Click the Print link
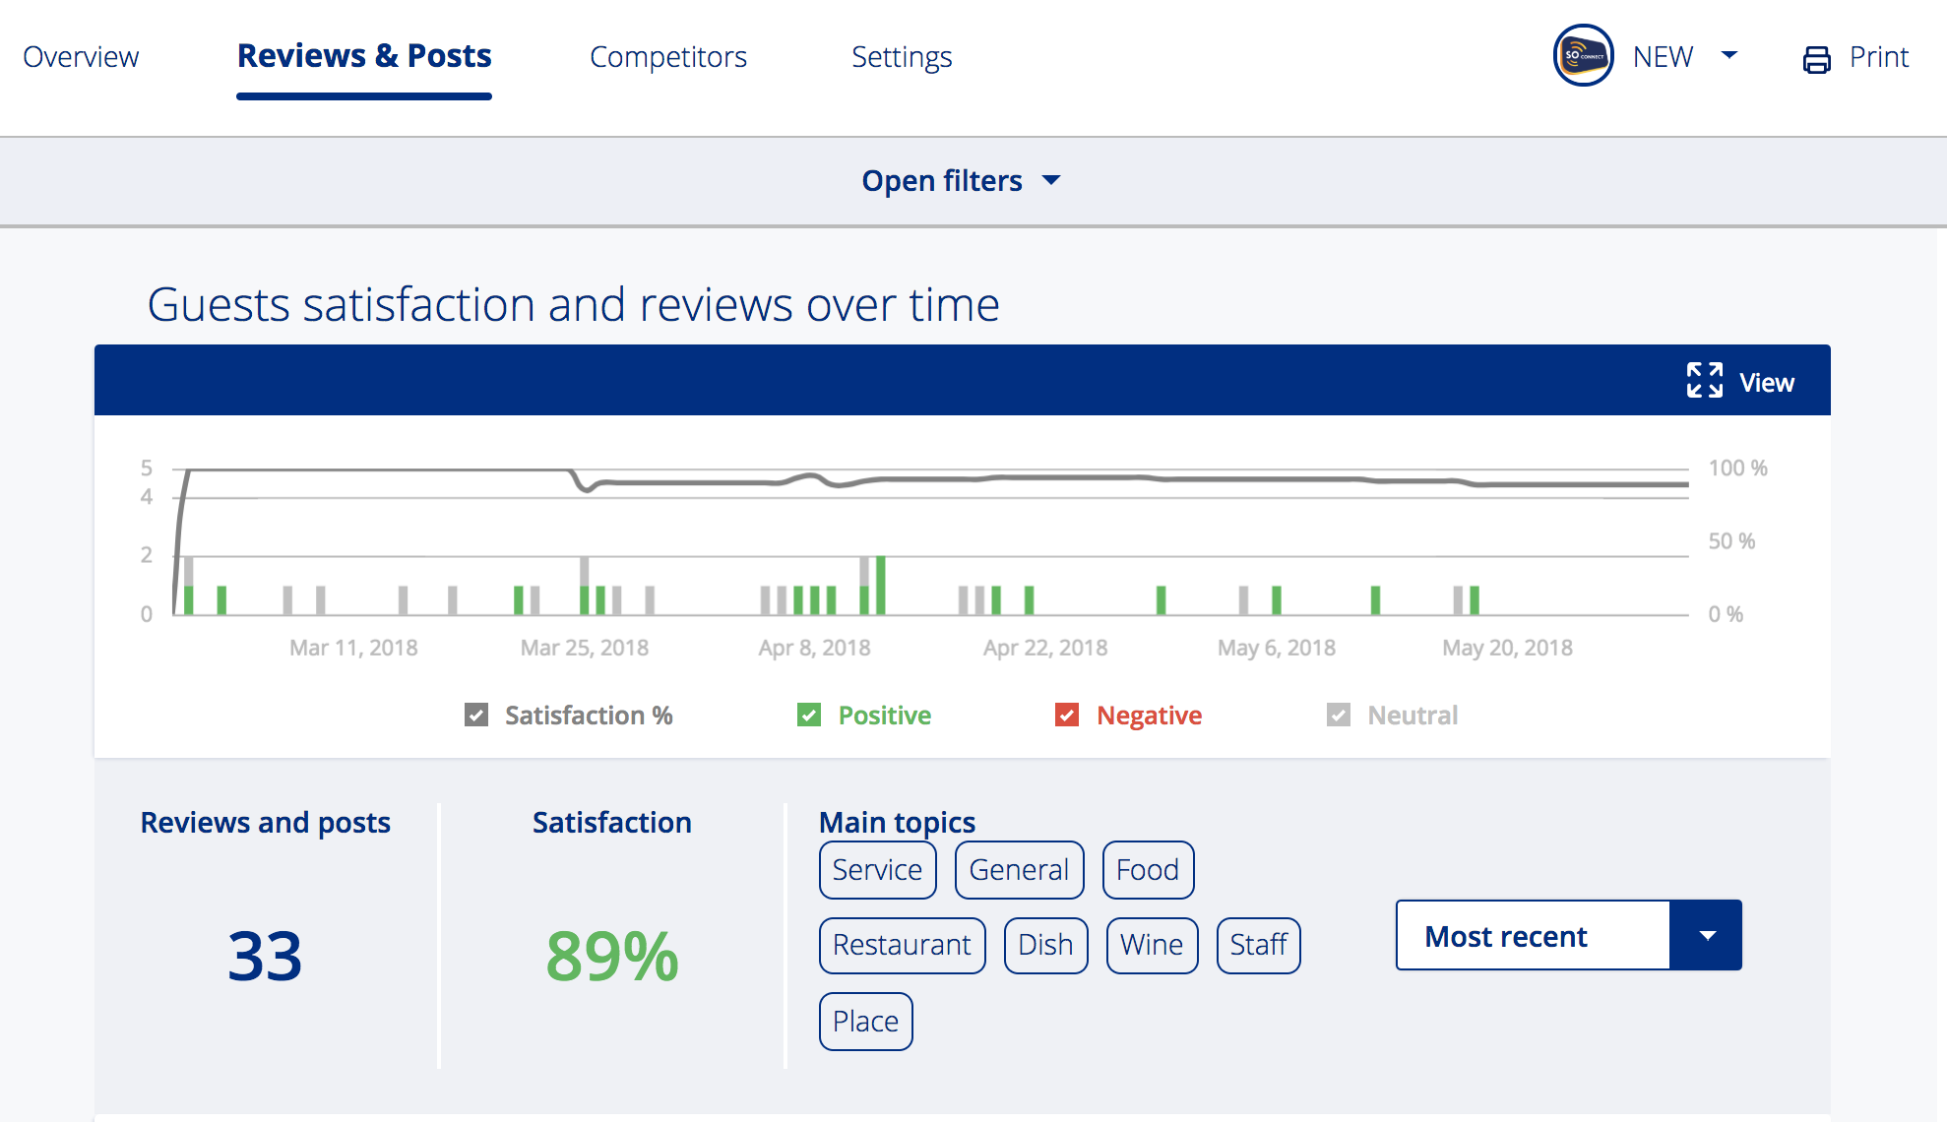This screenshot has height=1122, width=1947. [x=1878, y=57]
